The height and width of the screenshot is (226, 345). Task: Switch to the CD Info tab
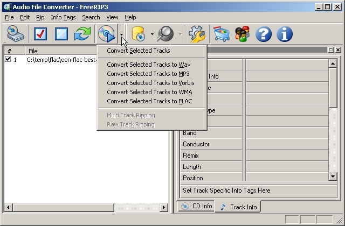(x=196, y=206)
